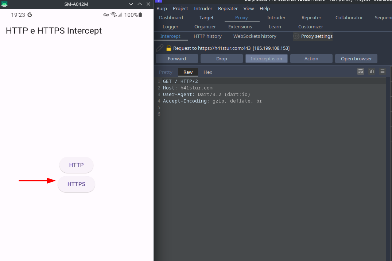Switch to the HTTP history tab
Viewport: 392px width, 261px height.
(207, 36)
